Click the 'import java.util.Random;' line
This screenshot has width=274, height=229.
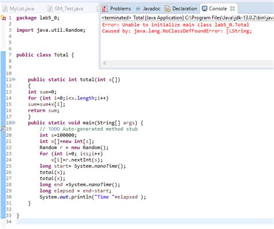(51, 30)
